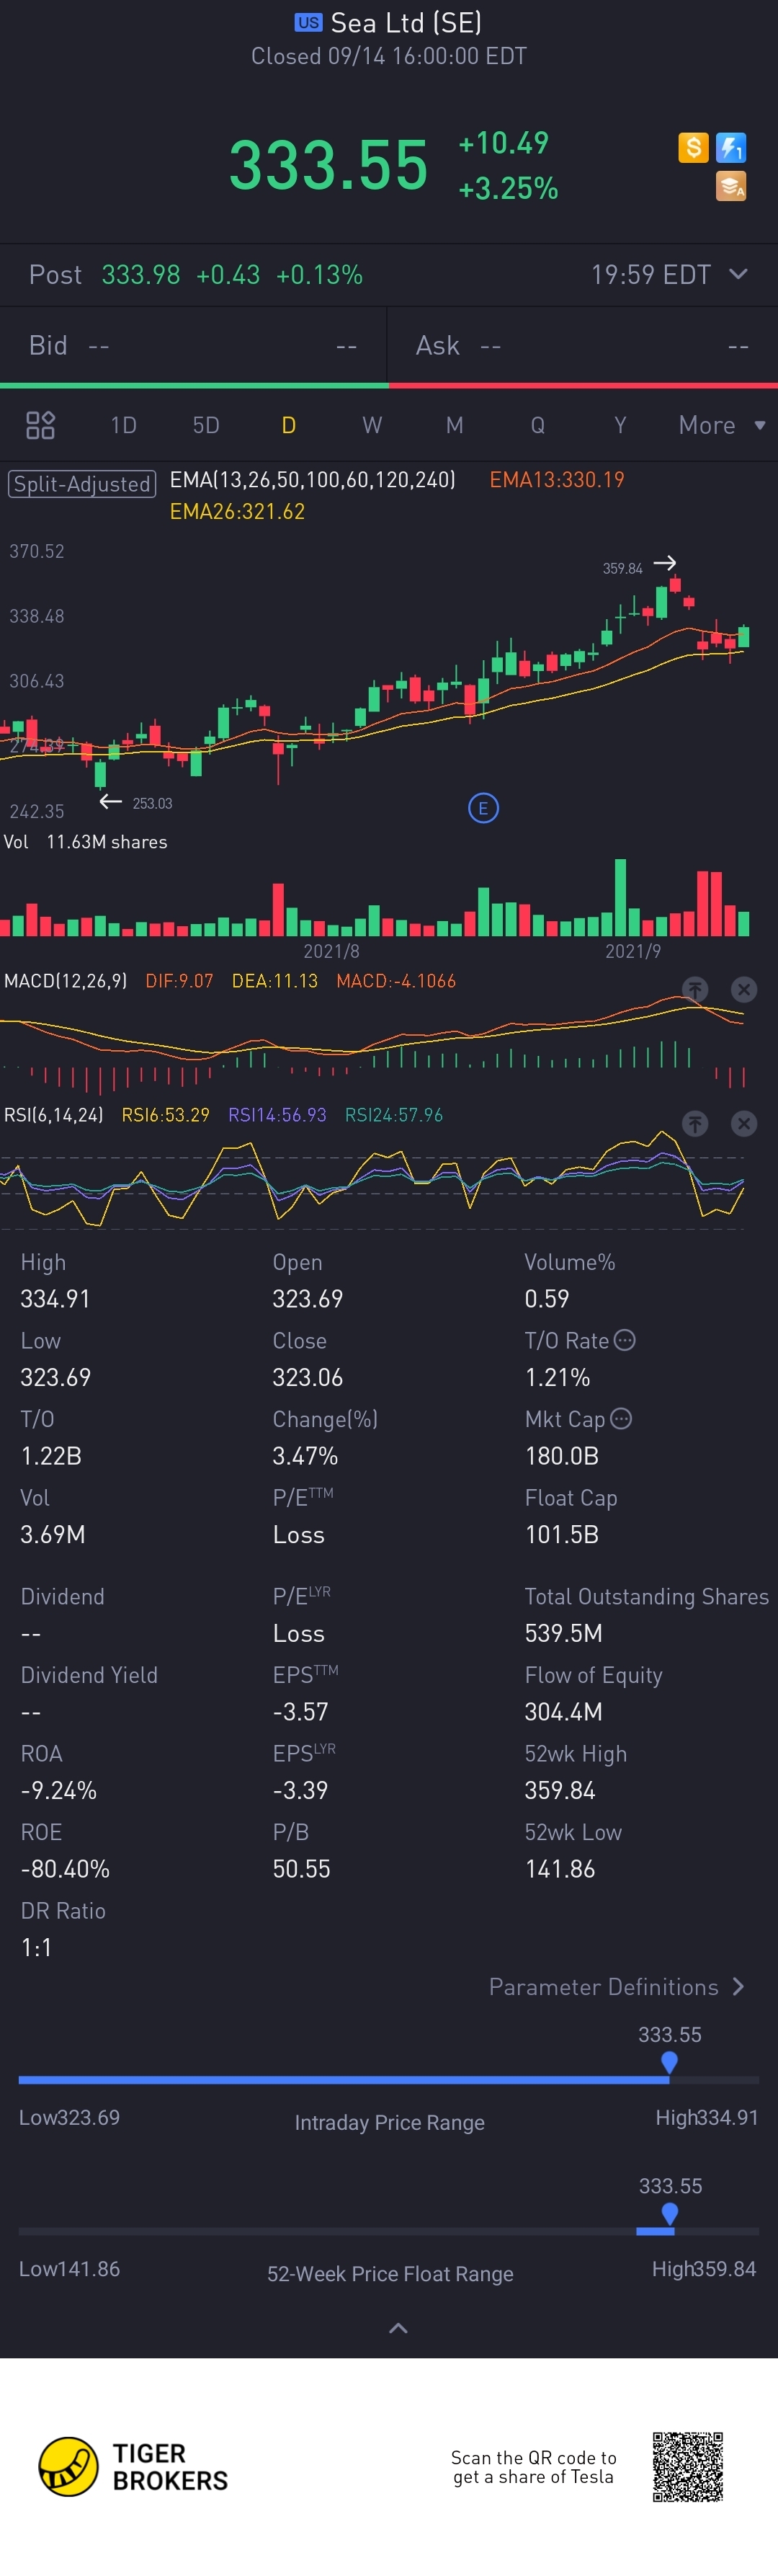Tap the DR Ratio 1:1 value
The image size is (778, 2576).
36,1947
